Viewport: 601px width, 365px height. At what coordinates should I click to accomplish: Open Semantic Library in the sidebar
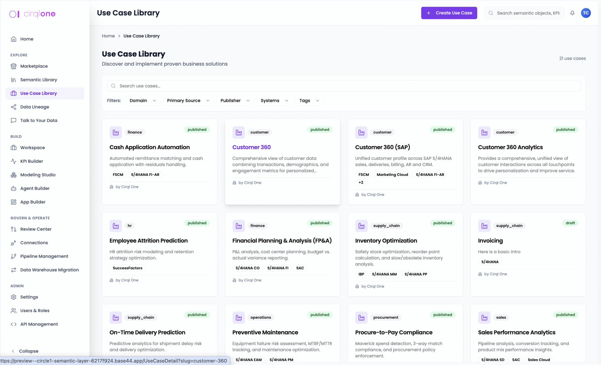(38, 80)
